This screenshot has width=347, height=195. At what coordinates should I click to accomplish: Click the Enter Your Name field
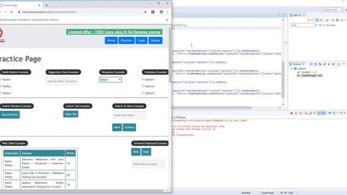point(129,115)
